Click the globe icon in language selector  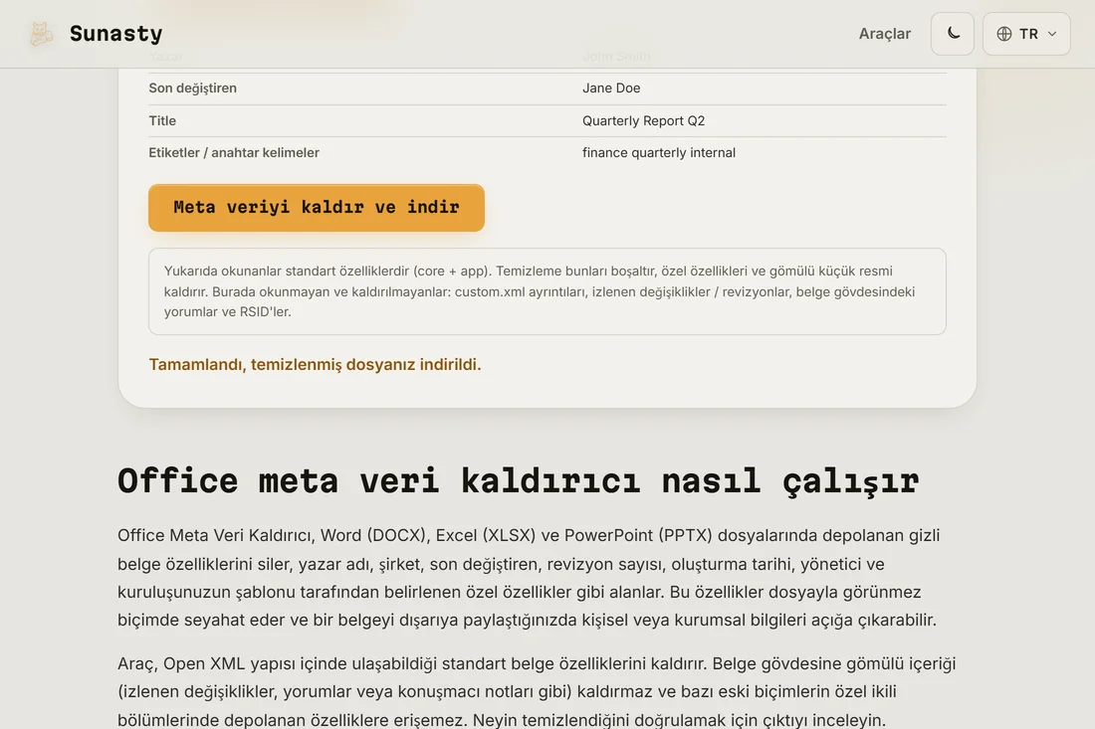pos(1003,34)
